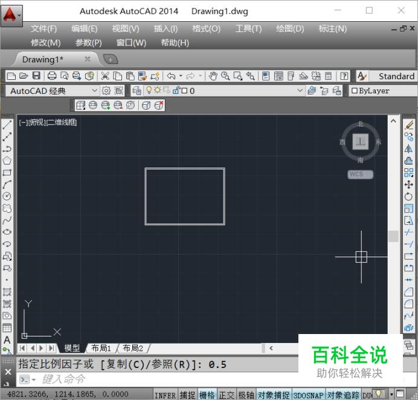Image resolution: width=418 pixels, height=400 pixels.
Task: Open the ByLayer color dropdown
Action: (x=383, y=91)
